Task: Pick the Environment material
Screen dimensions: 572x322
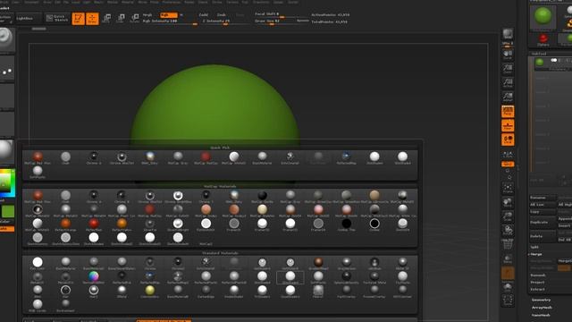Action: point(65,306)
